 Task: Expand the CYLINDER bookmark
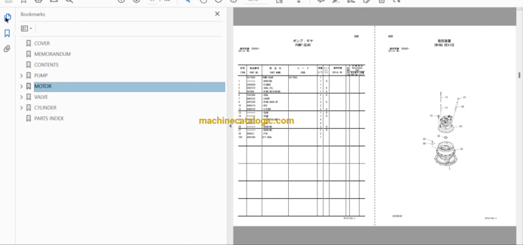(21, 108)
